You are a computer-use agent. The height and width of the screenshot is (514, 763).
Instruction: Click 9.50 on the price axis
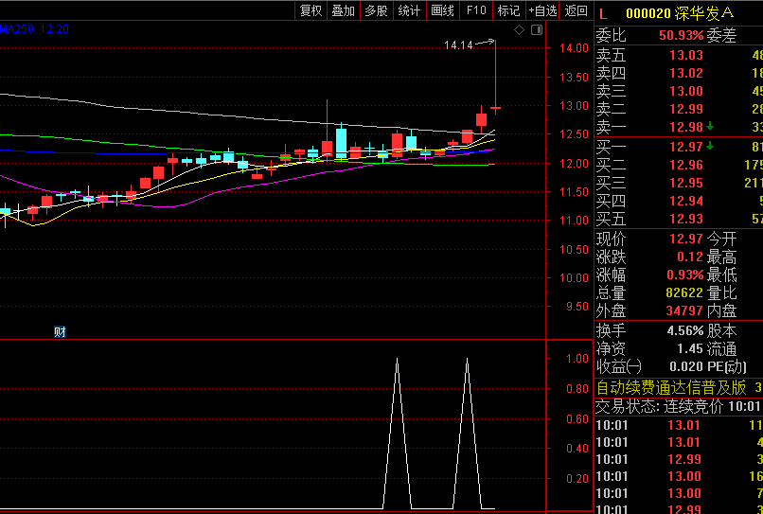[577, 307]
